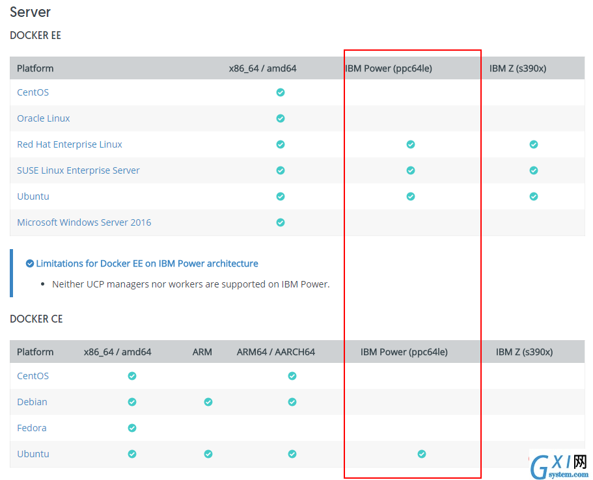Viewport: 593px width, 480px height.
Task: Open the Fedora platform link
Action: (32, 428)
